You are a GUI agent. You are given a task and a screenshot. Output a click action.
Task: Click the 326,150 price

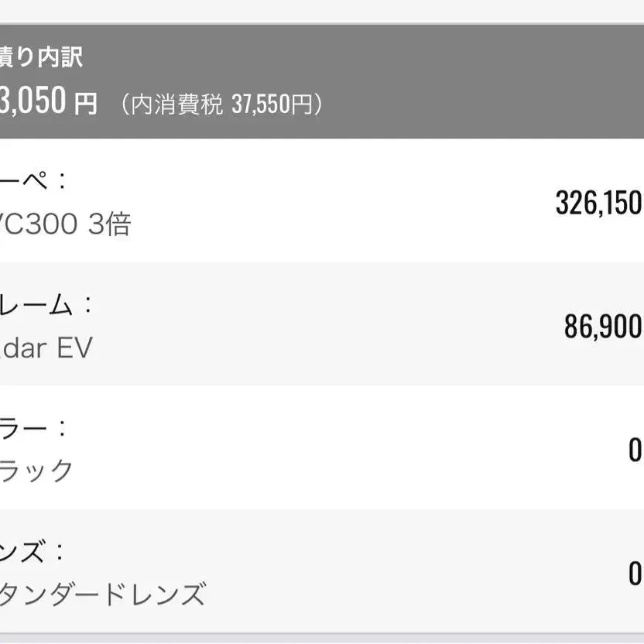[x=598, y=202]
